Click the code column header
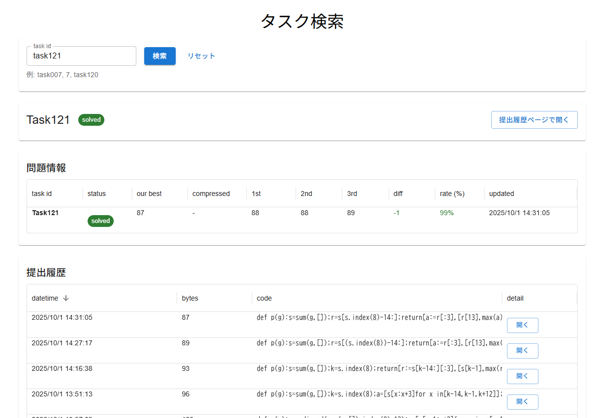Image resolution: width=598 pixels, height=418 pixels. point(377,298)
